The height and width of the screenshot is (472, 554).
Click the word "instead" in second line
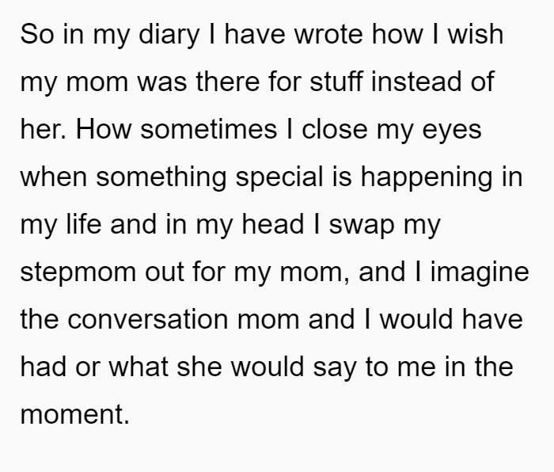point(416,82)
